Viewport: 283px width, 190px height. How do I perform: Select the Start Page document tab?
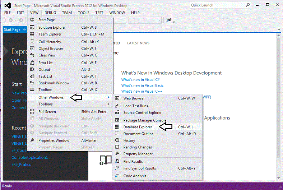(x=12, y=29)
